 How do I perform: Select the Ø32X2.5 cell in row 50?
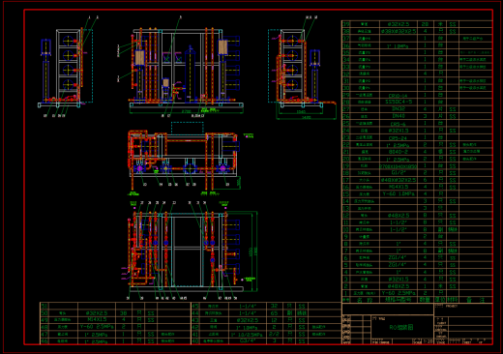pyautogui.click(x=97, y=313)
